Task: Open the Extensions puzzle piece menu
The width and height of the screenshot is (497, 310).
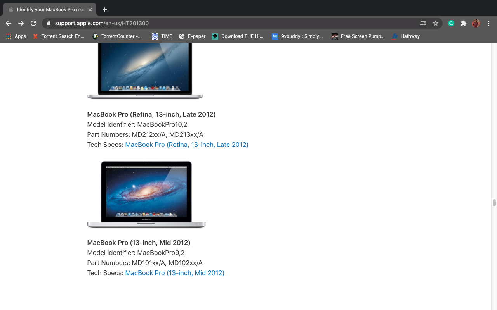Action: pos(463,23)
